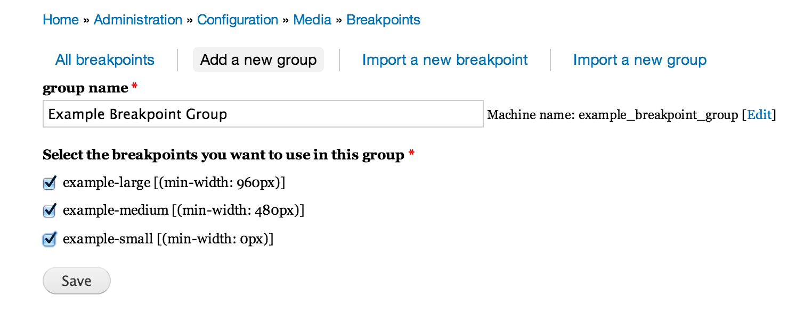The width and height of the screenshot is (812, 321).
Task: Click the machine name example_breakpoint_group text
Action: click(658, 115)
